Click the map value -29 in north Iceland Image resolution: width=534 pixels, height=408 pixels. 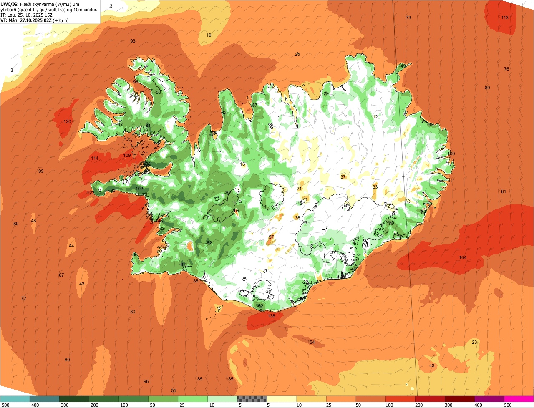[x=325, y=94]
